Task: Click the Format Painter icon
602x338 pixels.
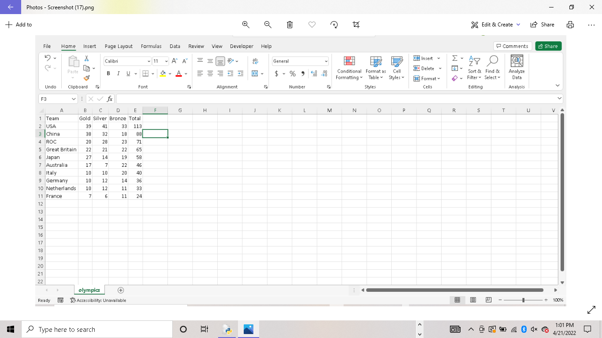Action: (x=87, y=78)
